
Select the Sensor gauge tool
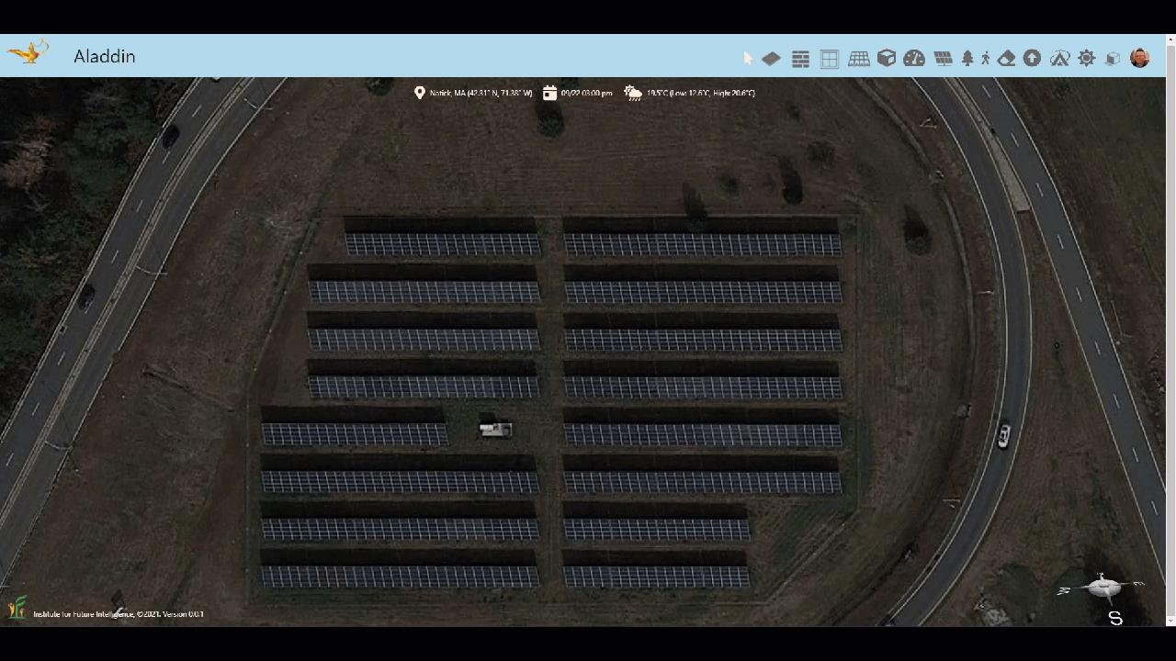914,59
